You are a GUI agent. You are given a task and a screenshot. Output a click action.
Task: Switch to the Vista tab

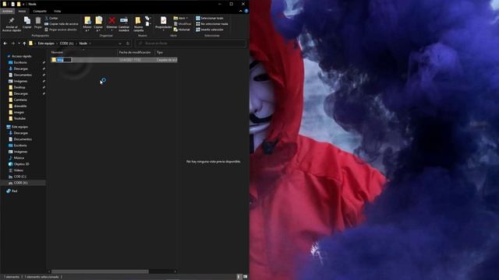[x=57, y=11]
